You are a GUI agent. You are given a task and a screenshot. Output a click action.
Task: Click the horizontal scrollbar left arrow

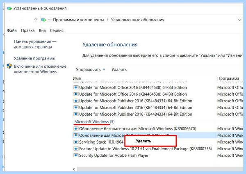tap(74, 169)
